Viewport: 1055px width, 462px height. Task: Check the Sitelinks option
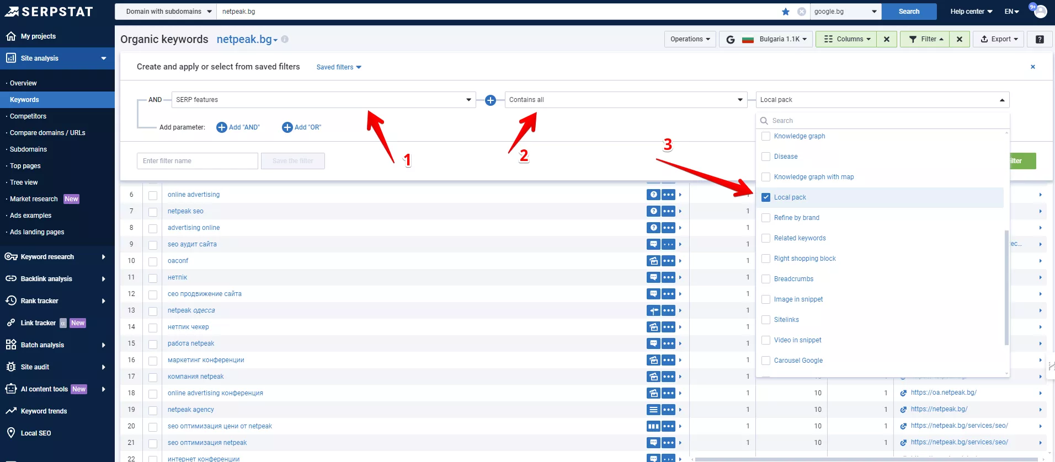click(766, 320)
